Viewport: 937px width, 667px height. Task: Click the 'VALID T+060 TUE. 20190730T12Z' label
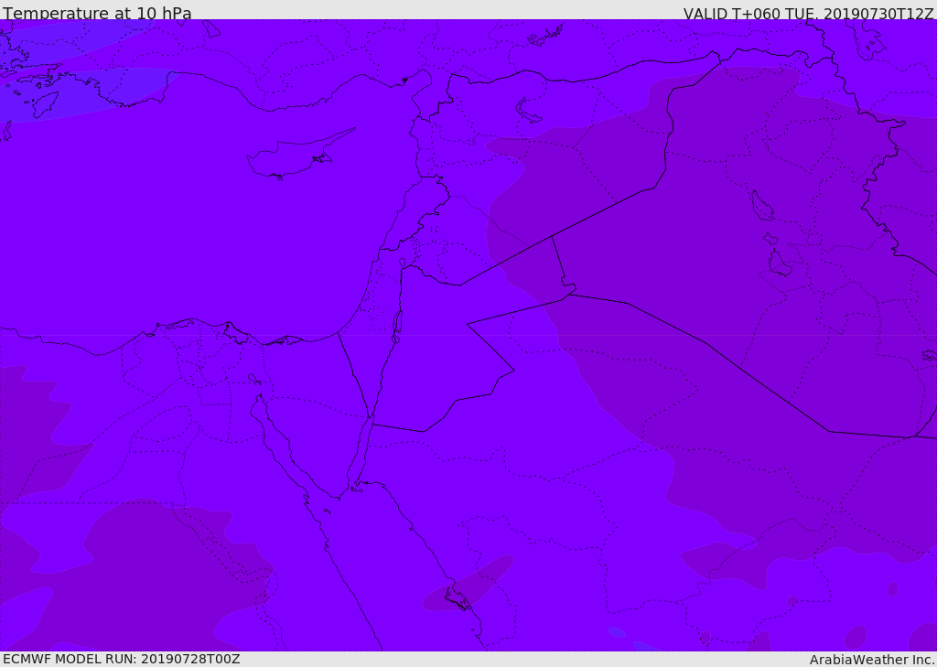[x=809, y=13]
